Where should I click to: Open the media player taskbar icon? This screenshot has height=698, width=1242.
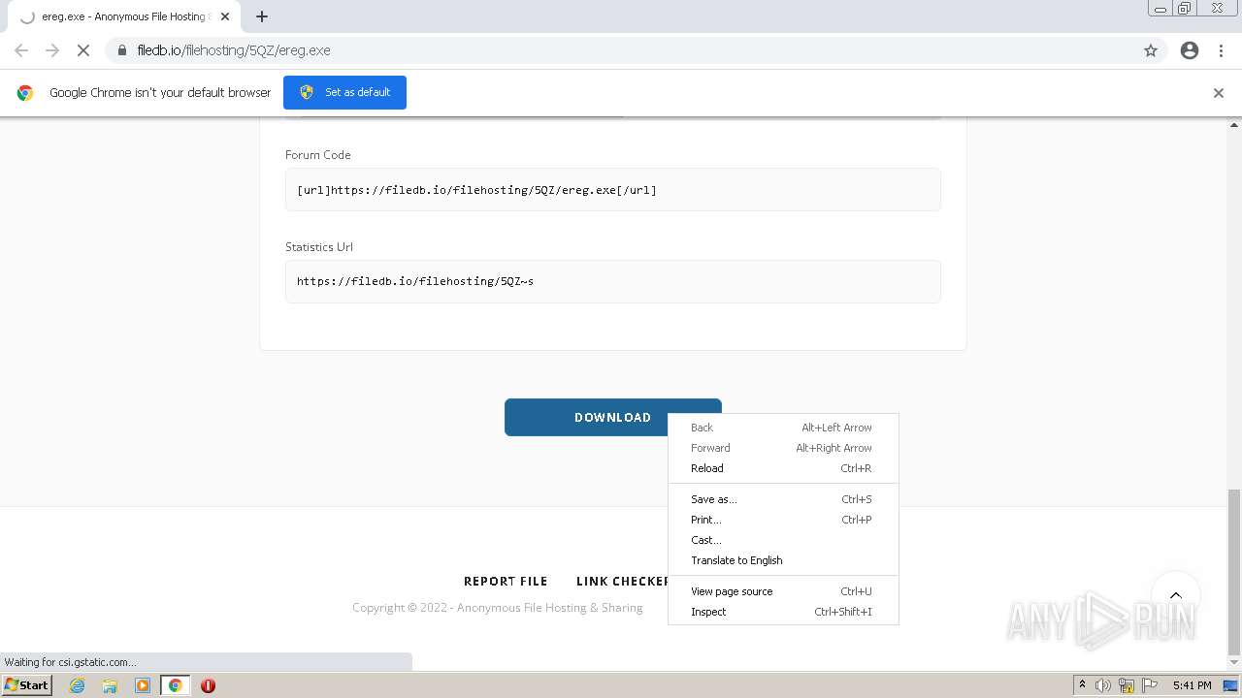tap(143, 685)
